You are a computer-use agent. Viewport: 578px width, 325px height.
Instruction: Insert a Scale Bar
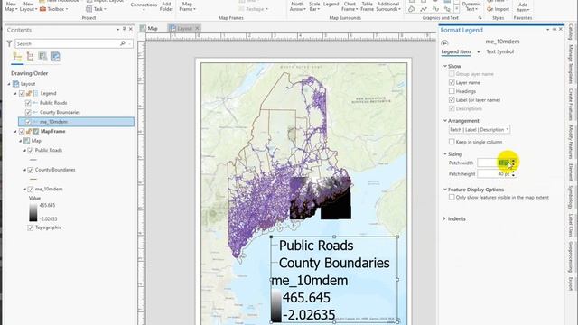(314, 6)
